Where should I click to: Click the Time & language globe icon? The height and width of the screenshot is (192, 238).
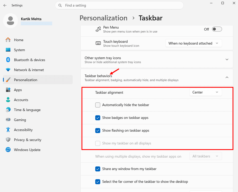(8, 110)
